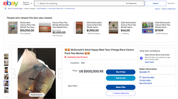Show the next product image arrow

point(61,74)
